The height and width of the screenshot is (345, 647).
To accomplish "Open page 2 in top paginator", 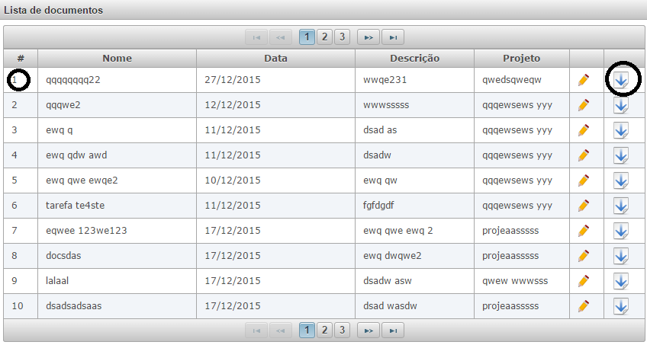I will pos(324,37).
